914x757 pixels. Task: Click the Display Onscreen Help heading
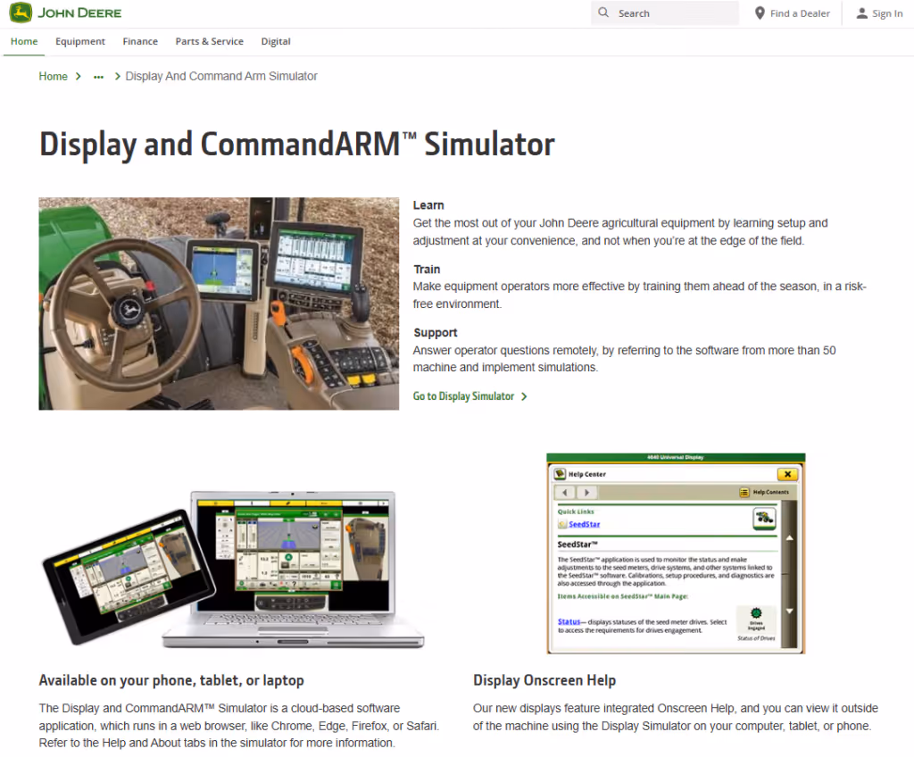(544, 680)
